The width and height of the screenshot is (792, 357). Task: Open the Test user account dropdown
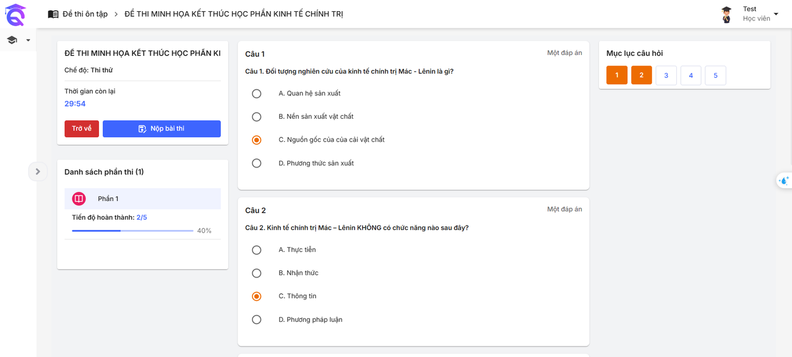coord(776,14)
